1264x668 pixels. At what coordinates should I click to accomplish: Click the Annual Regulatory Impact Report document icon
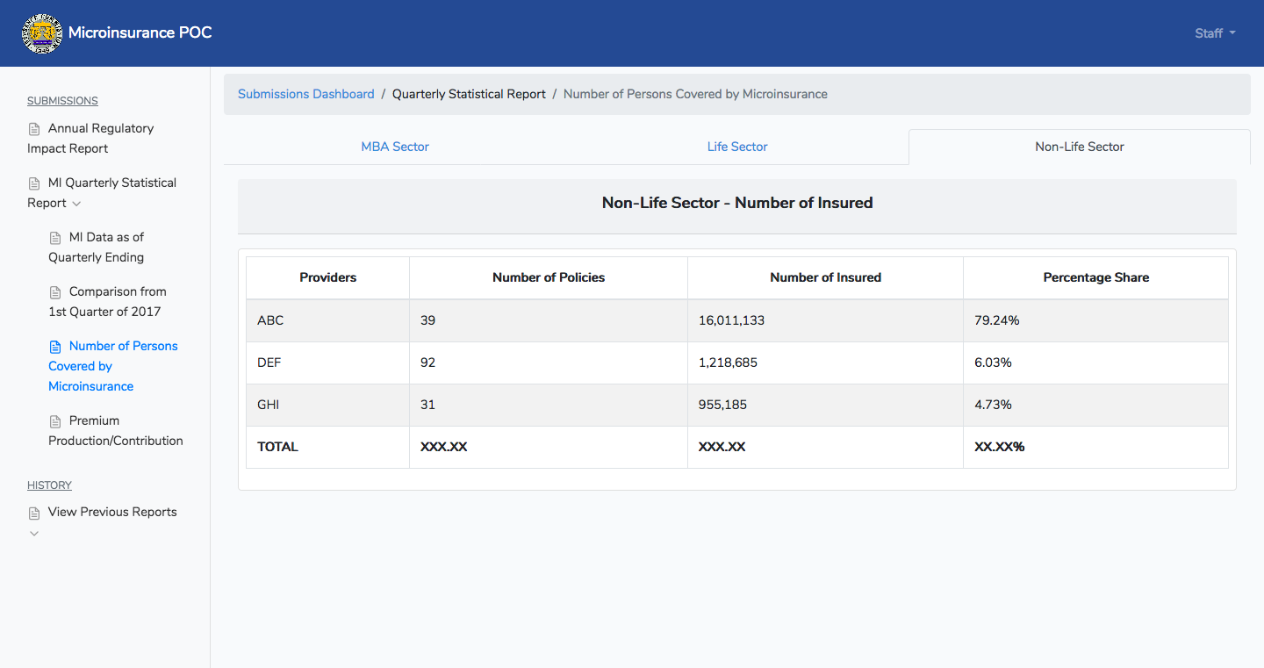click(34, 129)
